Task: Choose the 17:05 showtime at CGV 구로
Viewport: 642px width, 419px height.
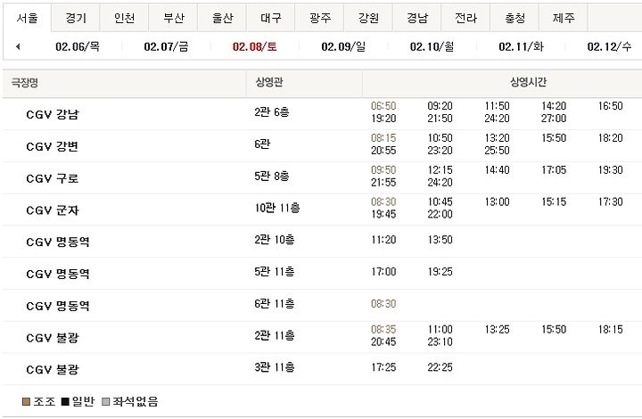Action: coord(554,169)
